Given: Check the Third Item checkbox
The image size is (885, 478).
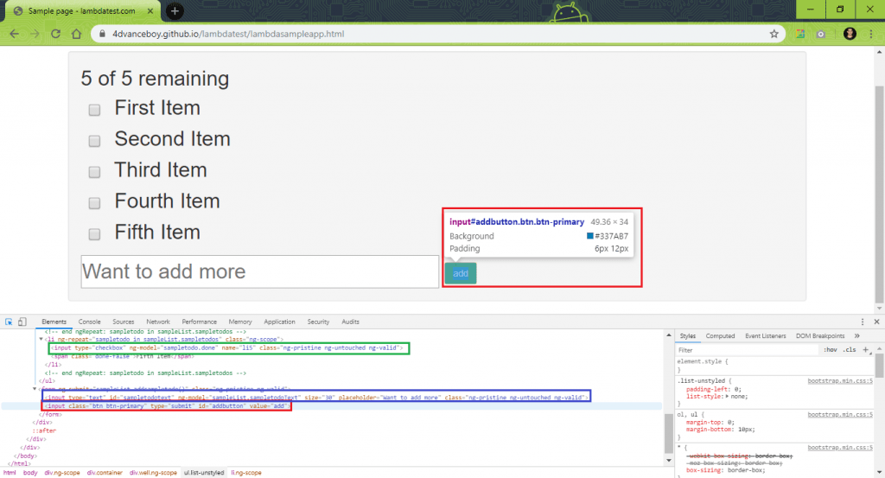Looking at the screenshot, I should point(94,171).
